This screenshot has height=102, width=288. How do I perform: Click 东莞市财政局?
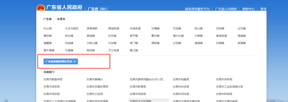tap(224, 94)
